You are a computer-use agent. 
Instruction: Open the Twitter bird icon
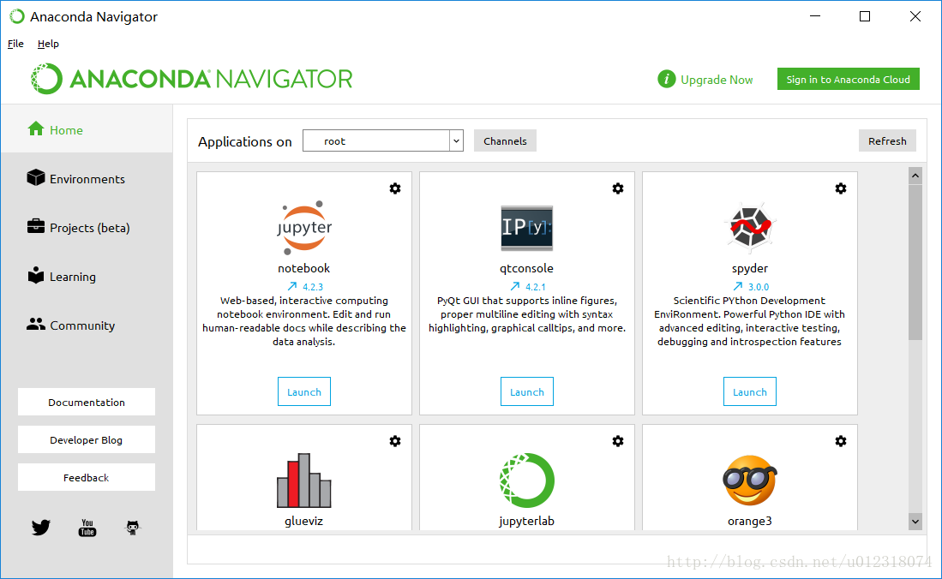coord(41,528)
